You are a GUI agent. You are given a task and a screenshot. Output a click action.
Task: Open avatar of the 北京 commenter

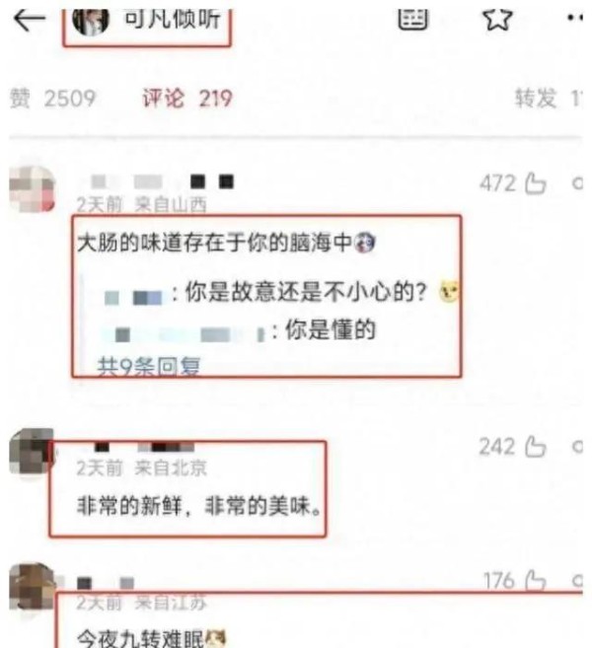[x=32, y=452]
